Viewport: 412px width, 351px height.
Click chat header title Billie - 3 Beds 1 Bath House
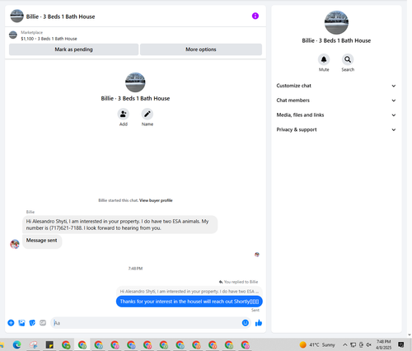point(60,16)
